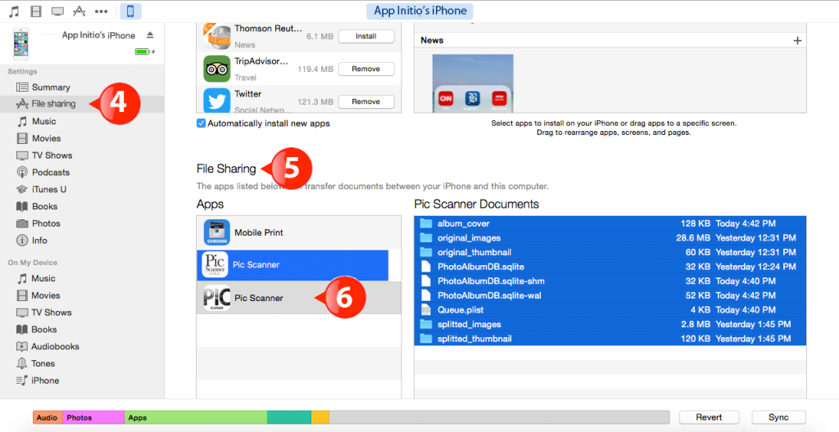Click the Twitter app icon
The image size is (839, 432).
point(216,101)
